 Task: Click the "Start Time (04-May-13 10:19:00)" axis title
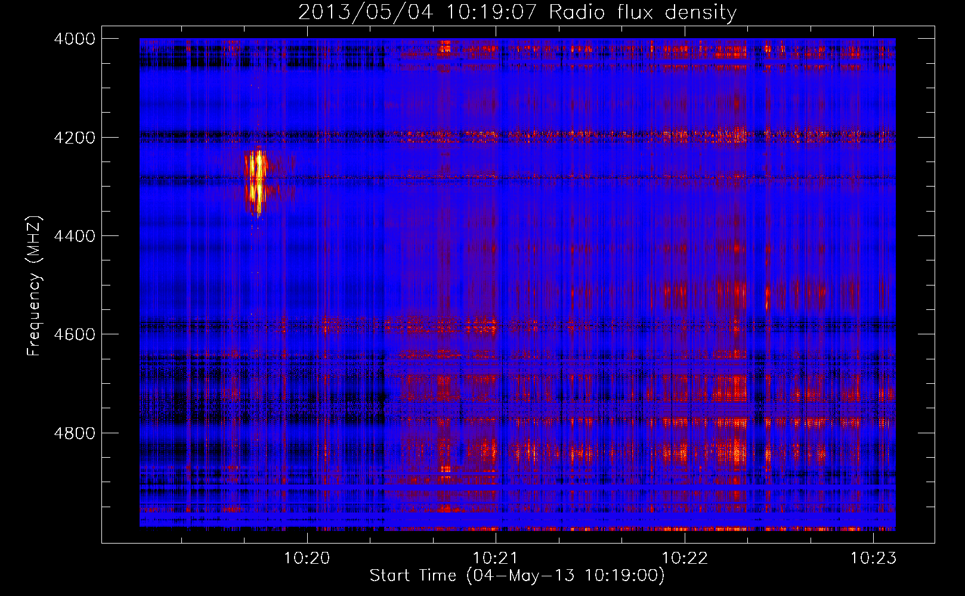tap(517, 576)
